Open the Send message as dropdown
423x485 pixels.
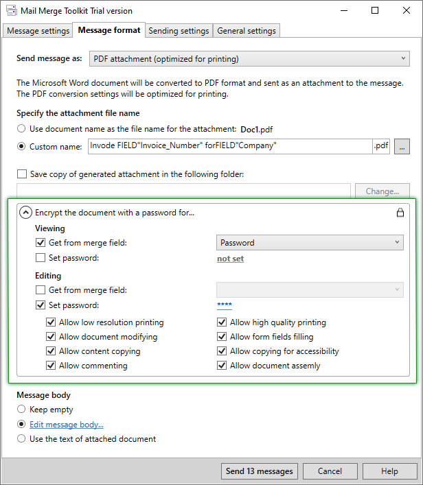[249, 59]
